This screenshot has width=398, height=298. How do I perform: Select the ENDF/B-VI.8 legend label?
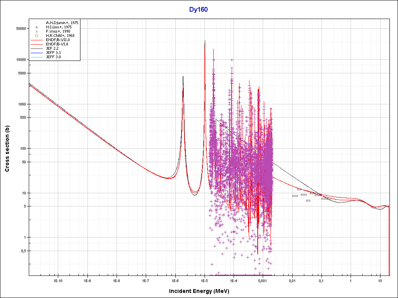pos(57,44)
